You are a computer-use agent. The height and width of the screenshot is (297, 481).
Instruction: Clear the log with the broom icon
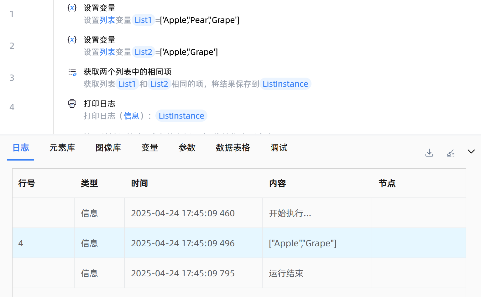451,153
